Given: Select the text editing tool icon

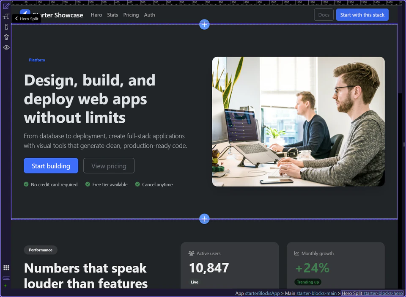Looking at the screenshot, I should [6, 16].
